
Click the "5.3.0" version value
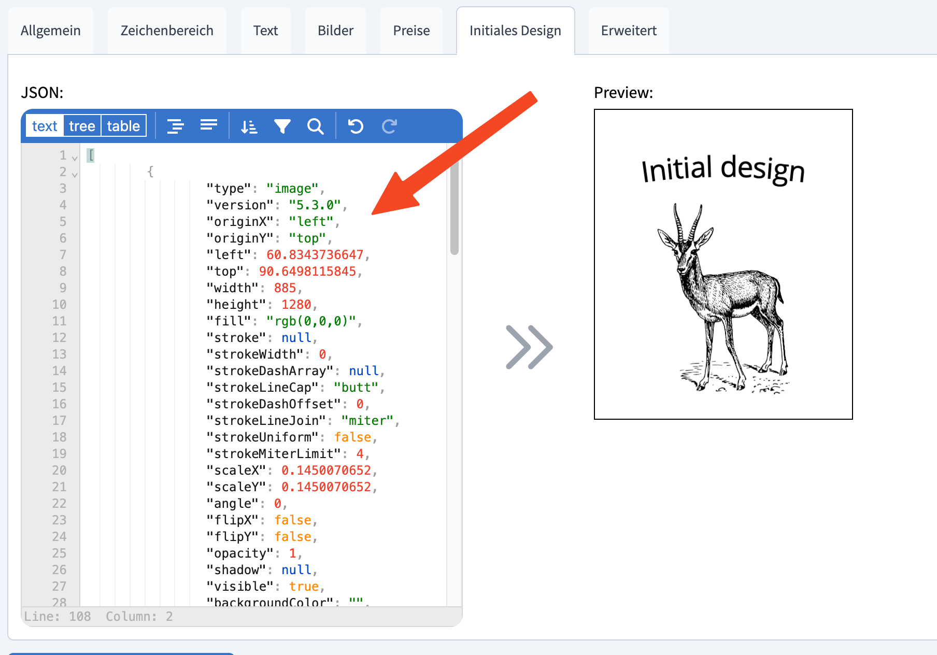pos(315,205)
